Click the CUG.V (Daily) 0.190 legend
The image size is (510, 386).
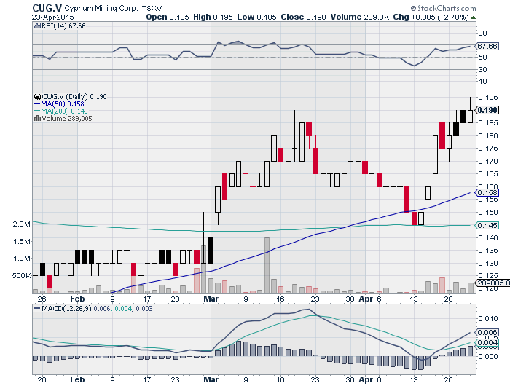74,97
